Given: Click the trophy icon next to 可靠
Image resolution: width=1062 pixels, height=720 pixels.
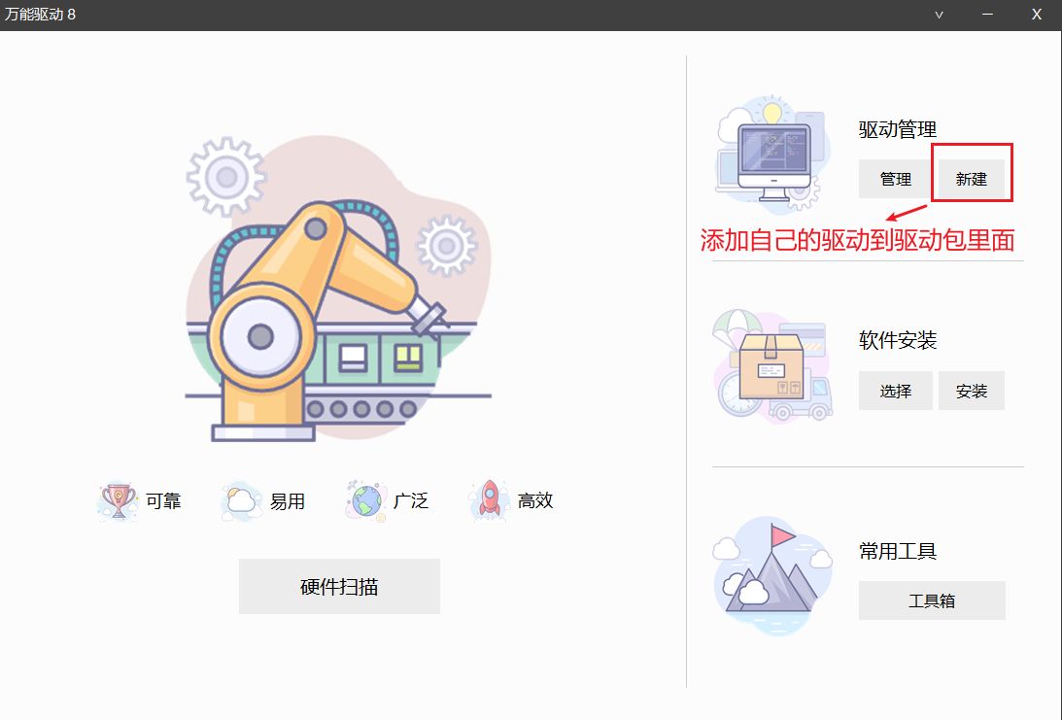Looking at the screenshot, I should (x=119, y=501).
